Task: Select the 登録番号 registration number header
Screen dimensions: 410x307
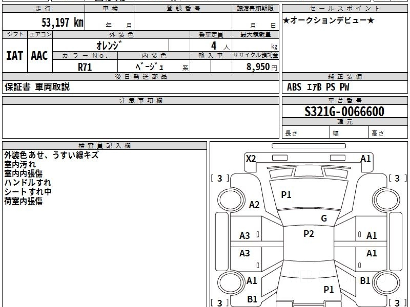Action: click(x=183, y=9)
